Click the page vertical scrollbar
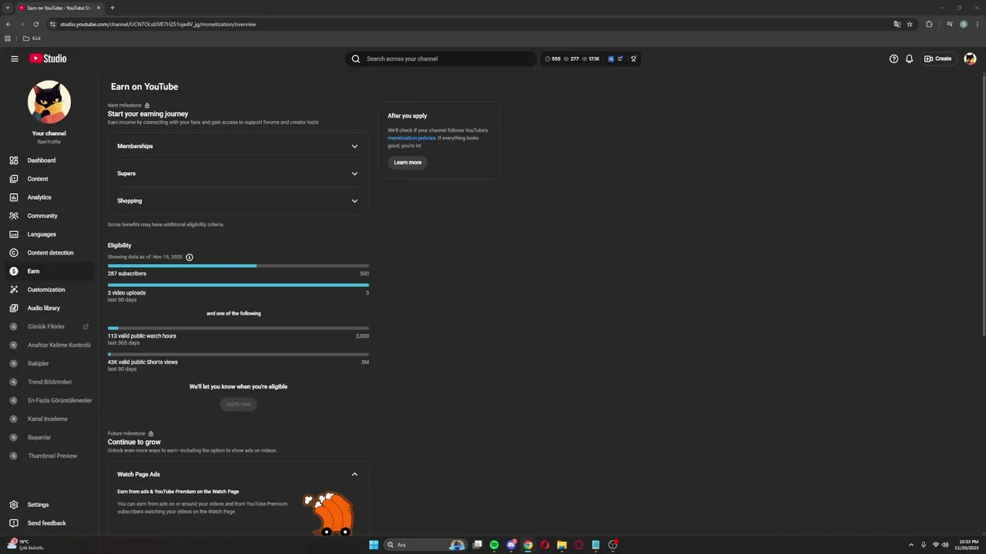The width and height of the screenshot is (986, 554). point(983,205)
